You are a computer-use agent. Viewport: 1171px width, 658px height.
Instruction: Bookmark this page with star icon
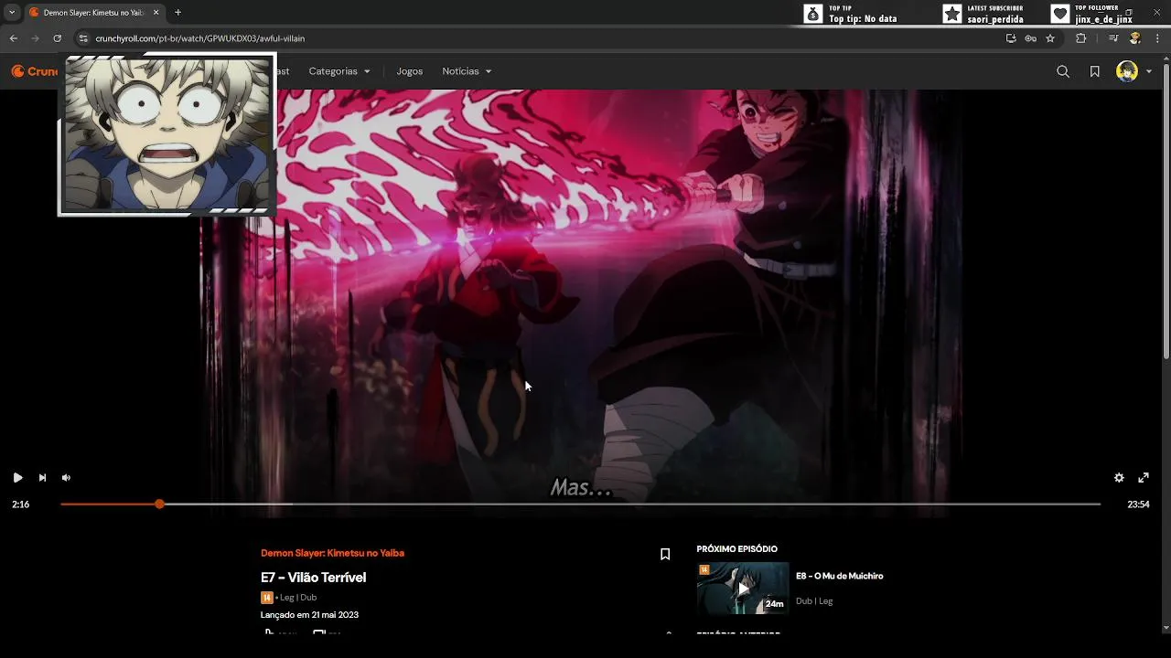click(x=1050, y=38)
